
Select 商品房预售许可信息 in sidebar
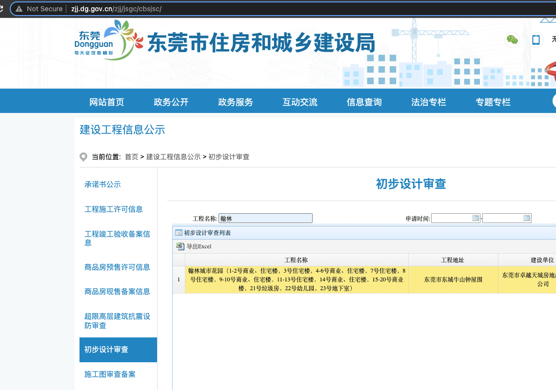click(117, 267)
